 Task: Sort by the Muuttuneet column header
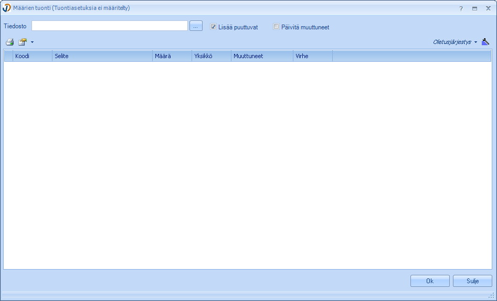click(262, 56)
